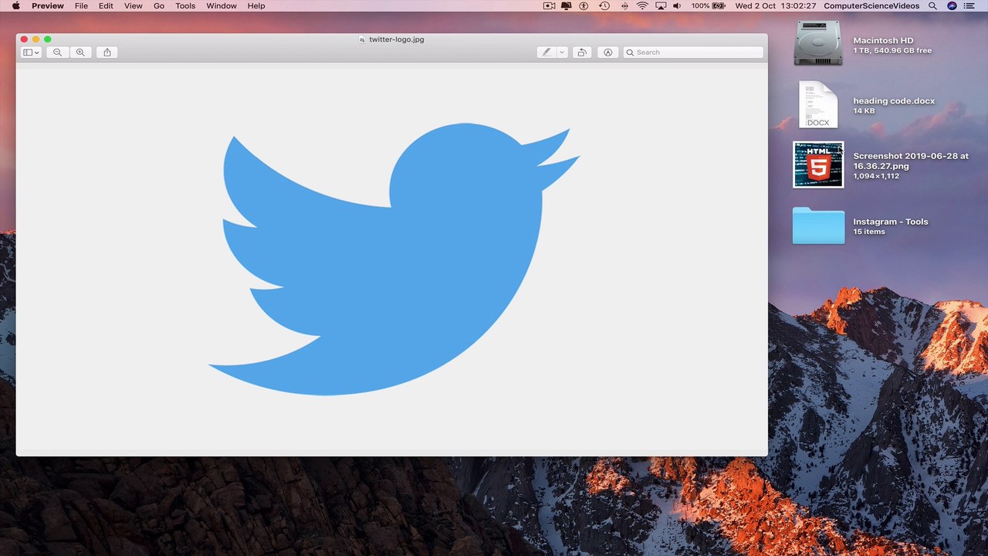This screenshot has height=556, width=988.
Task: Click the heading code.docx filename label
Action: (x=894, y=101)
